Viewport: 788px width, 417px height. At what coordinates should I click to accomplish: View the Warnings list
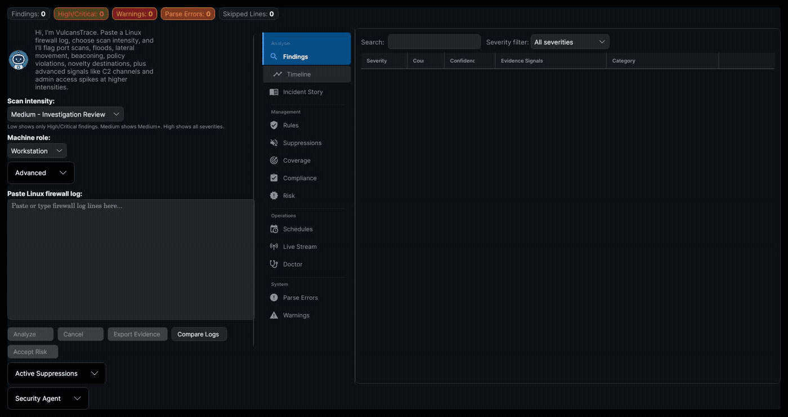click(307, 315)
